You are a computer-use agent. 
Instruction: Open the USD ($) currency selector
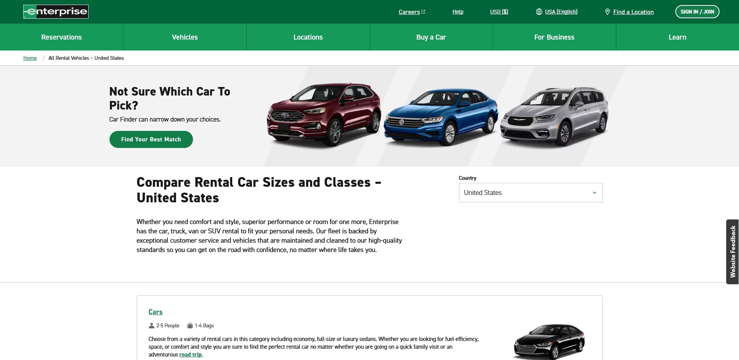[499, 12]
